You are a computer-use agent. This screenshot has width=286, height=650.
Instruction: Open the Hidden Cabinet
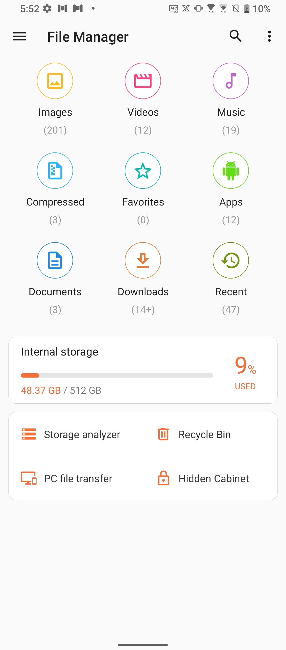[203, 478]
